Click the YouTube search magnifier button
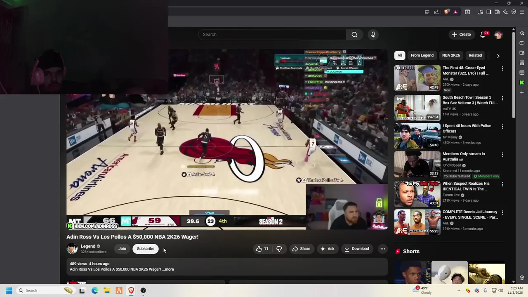The image size is (528, 297). click(x=354, y=35)
